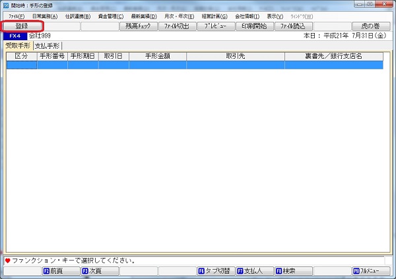The width and height of the screenshot is (396, 279).
Task: Click the F8 検索 search button
Action: pos(294,271)
